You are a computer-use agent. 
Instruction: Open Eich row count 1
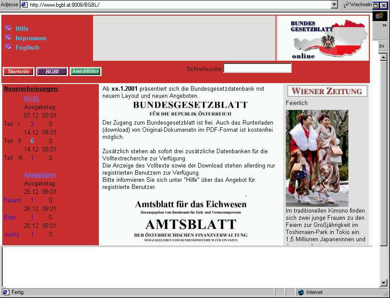32,218
